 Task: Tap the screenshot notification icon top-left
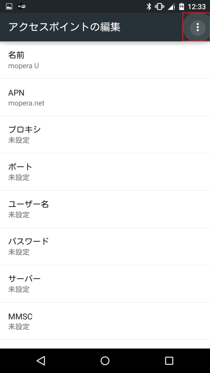pyautogui.click(x=8, y=5)
